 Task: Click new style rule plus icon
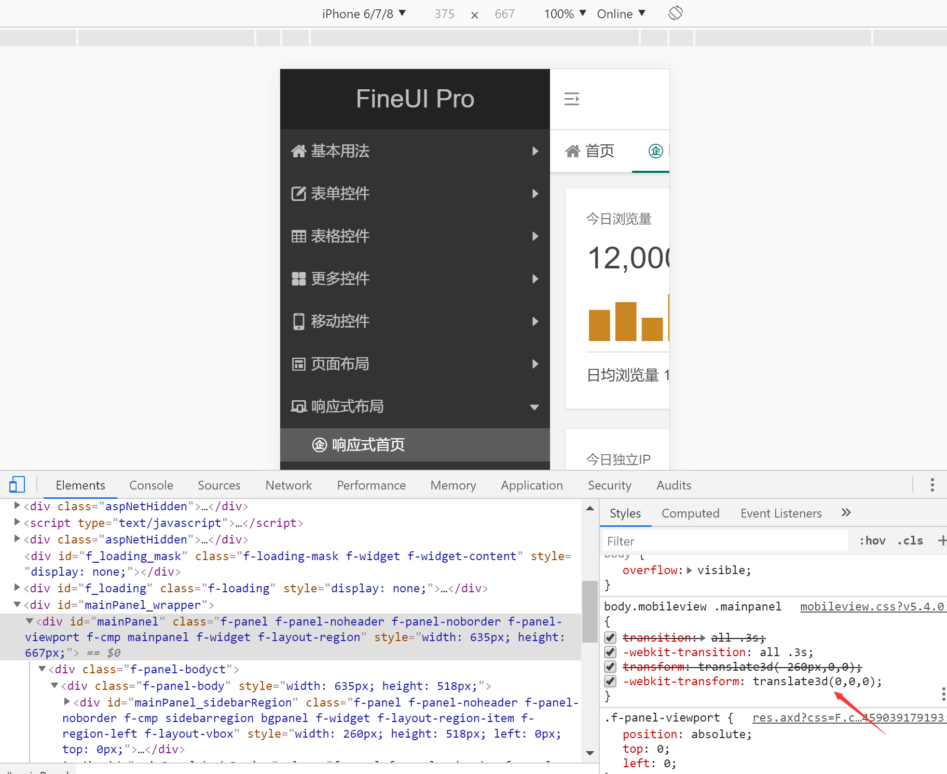coord(942,540)
